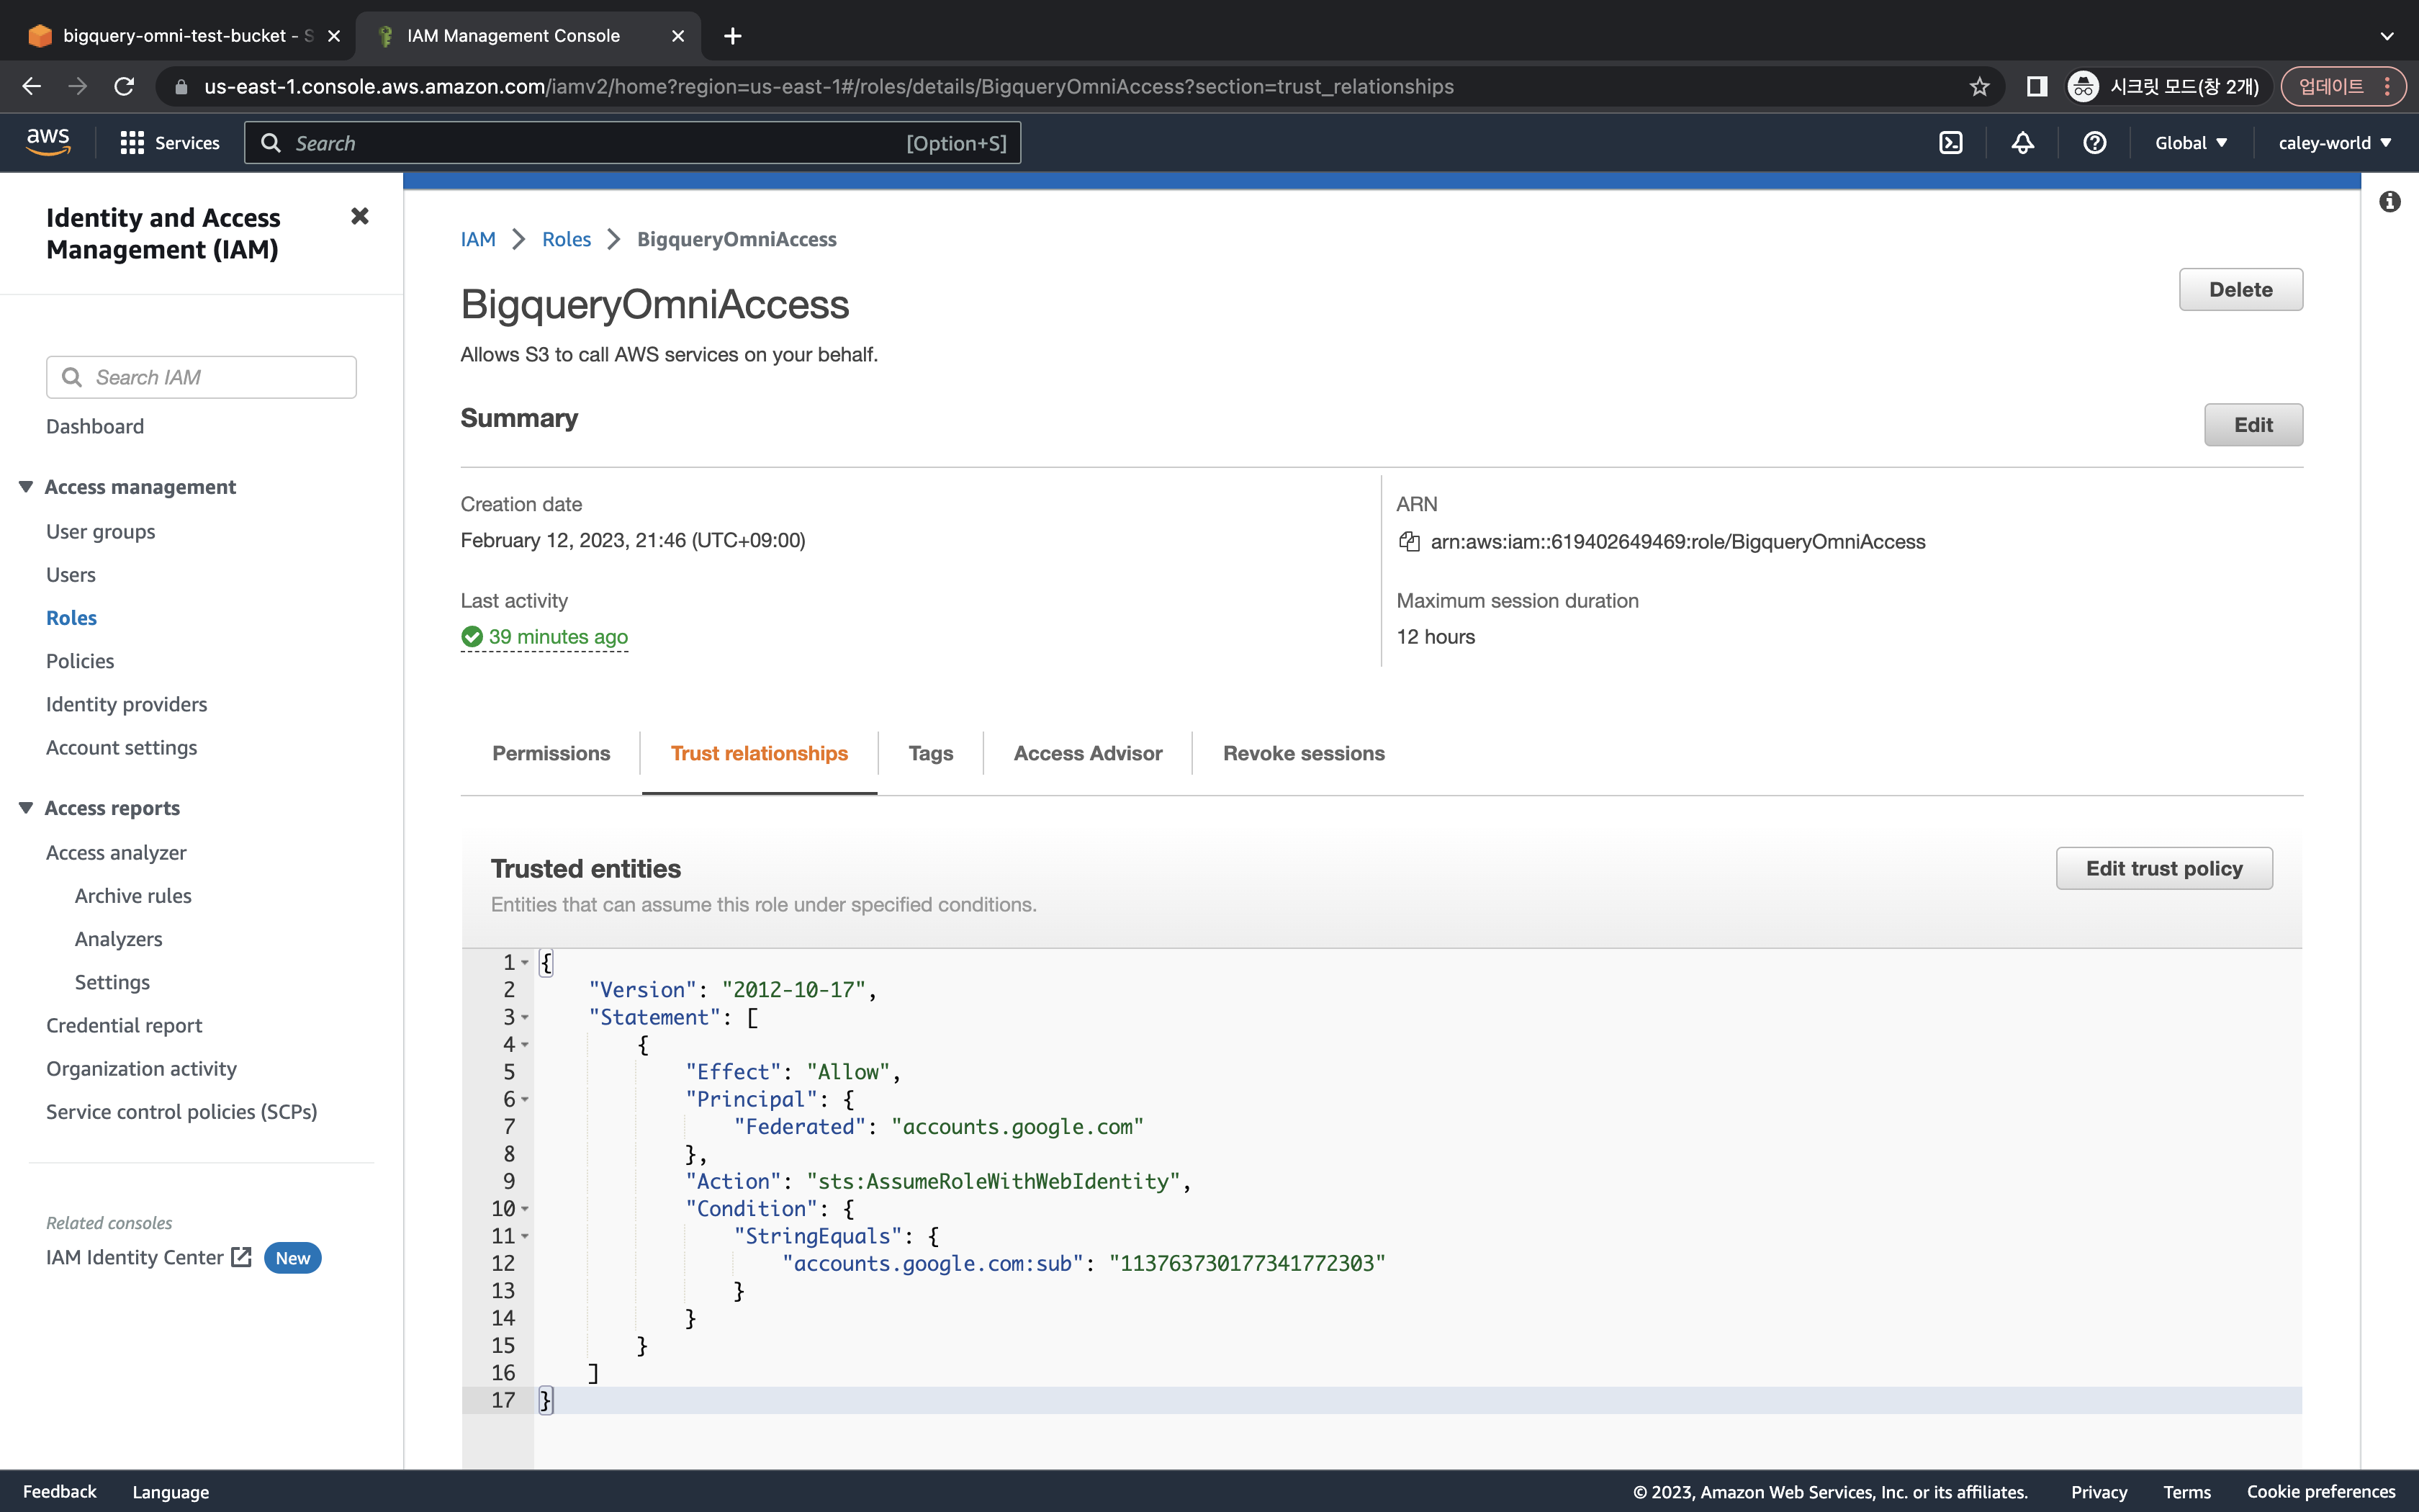This screenshot has height=1512, width=2419.
Task: Collapse the Access management section
Action: 26,487
